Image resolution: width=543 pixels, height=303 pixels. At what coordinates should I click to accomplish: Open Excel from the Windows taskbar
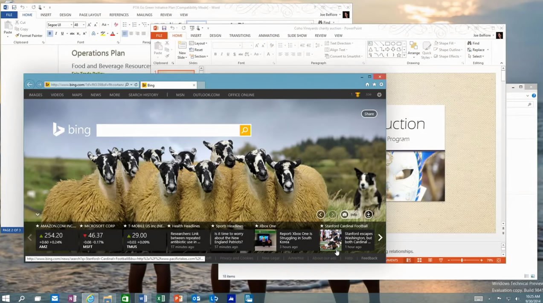(x=160, y=298)
